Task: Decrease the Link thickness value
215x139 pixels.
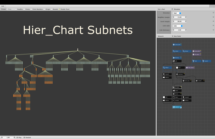Action: click(173, 30)
